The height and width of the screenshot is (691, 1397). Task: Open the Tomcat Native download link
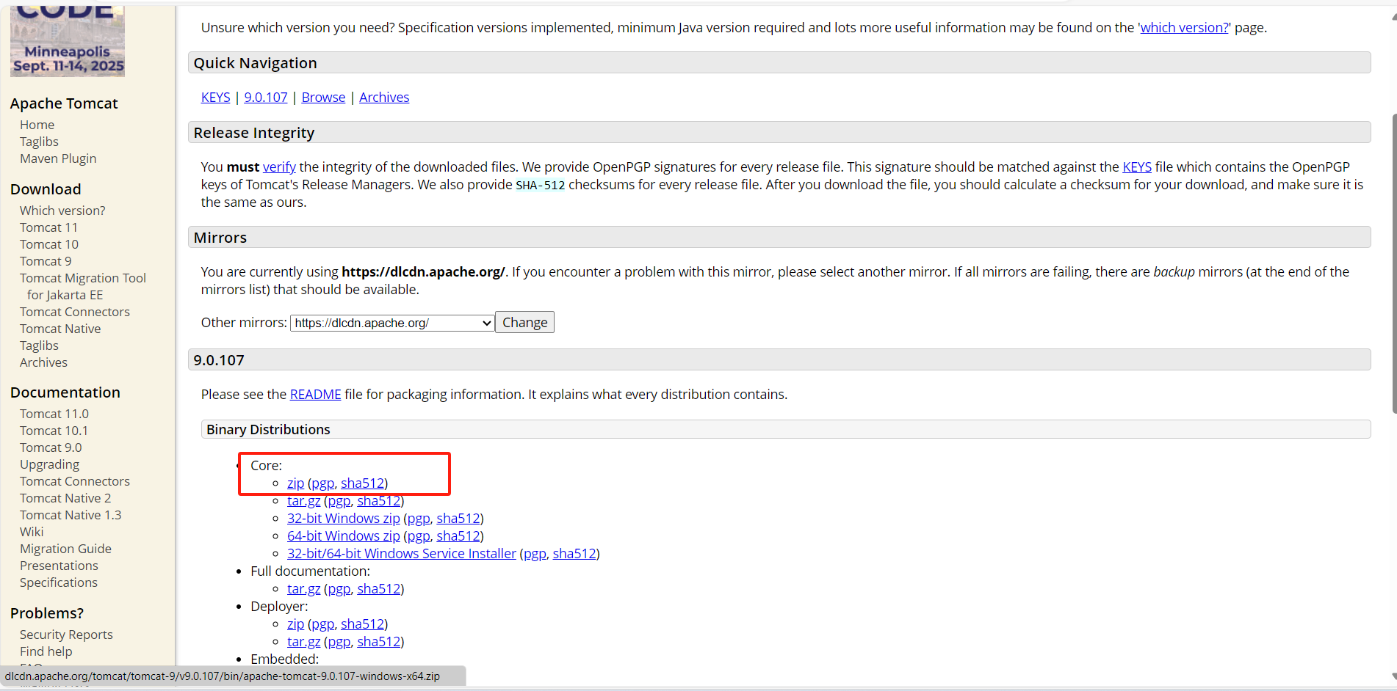(60, 329)
